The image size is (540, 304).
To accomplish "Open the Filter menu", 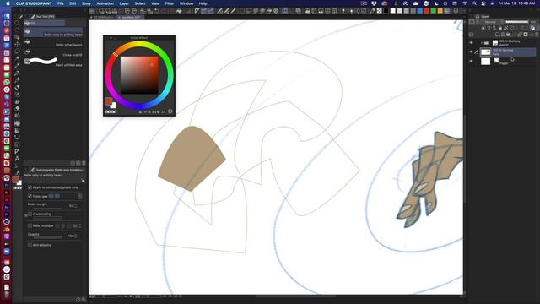I will click(170, 3).
